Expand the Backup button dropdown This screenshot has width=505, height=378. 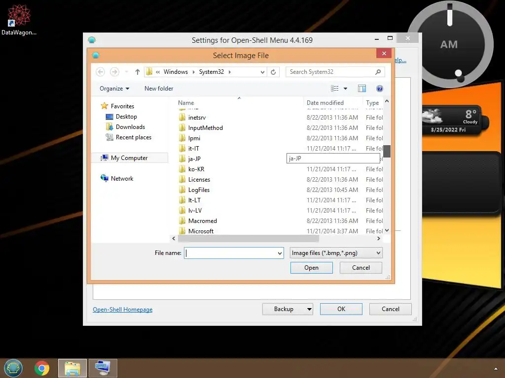309,309
